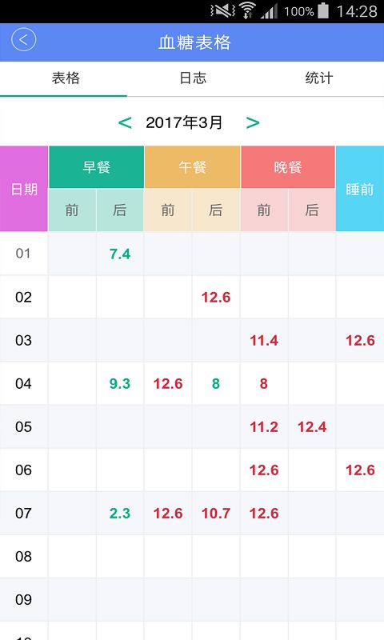Tap the Wi-Fi status icon
The height and width of the screenshot is (640, 384).
[247, 10]
